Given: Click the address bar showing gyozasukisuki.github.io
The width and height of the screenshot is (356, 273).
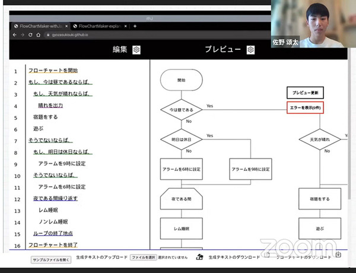Looking at the screenshot, I should click(x=65, y=35).
